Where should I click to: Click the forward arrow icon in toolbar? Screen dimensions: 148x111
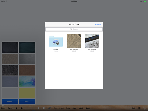[22, 108]
